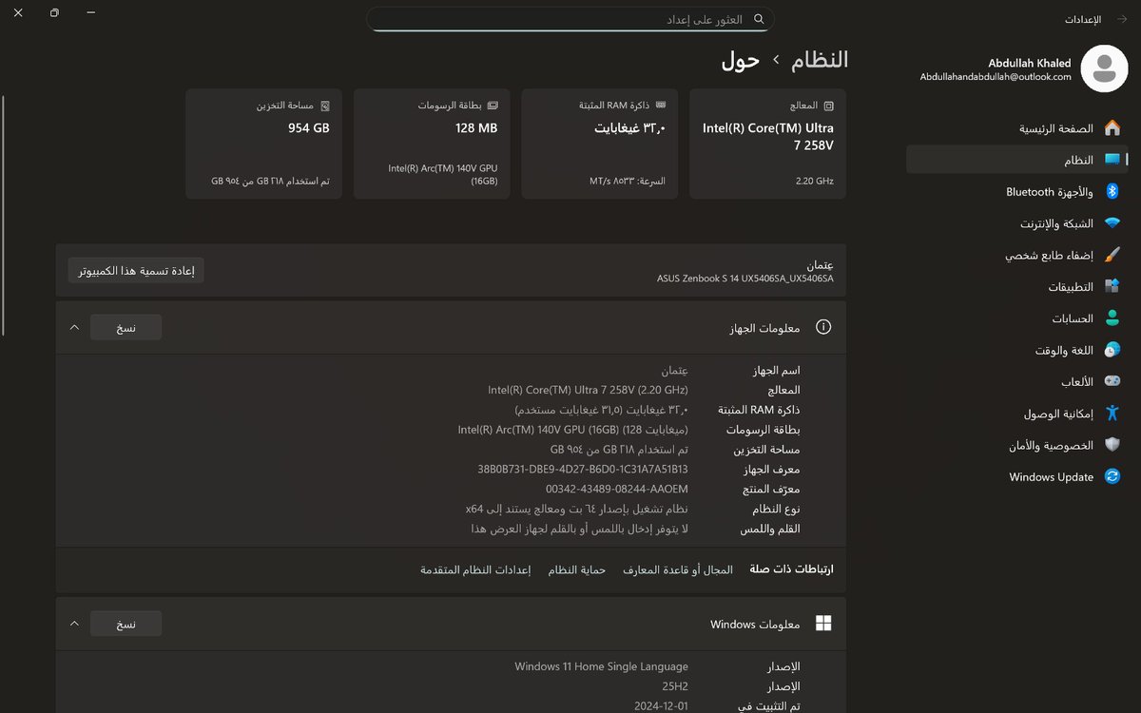Click the القلم واللمس row label
The image size is (1141, 713).
(x=771, y=529)
